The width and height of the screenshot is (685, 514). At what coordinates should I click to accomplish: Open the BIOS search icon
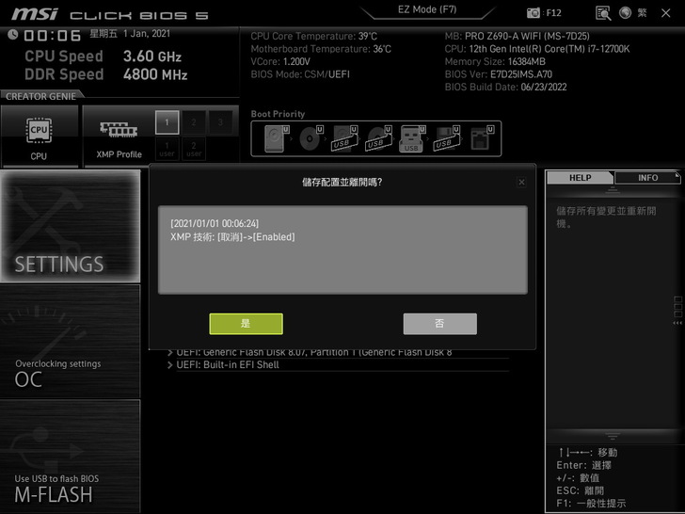pos(603,13)
